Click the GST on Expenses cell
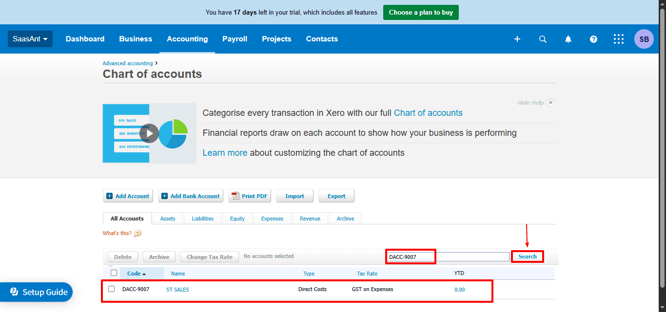The image size is (666, 312). point(372,289)
